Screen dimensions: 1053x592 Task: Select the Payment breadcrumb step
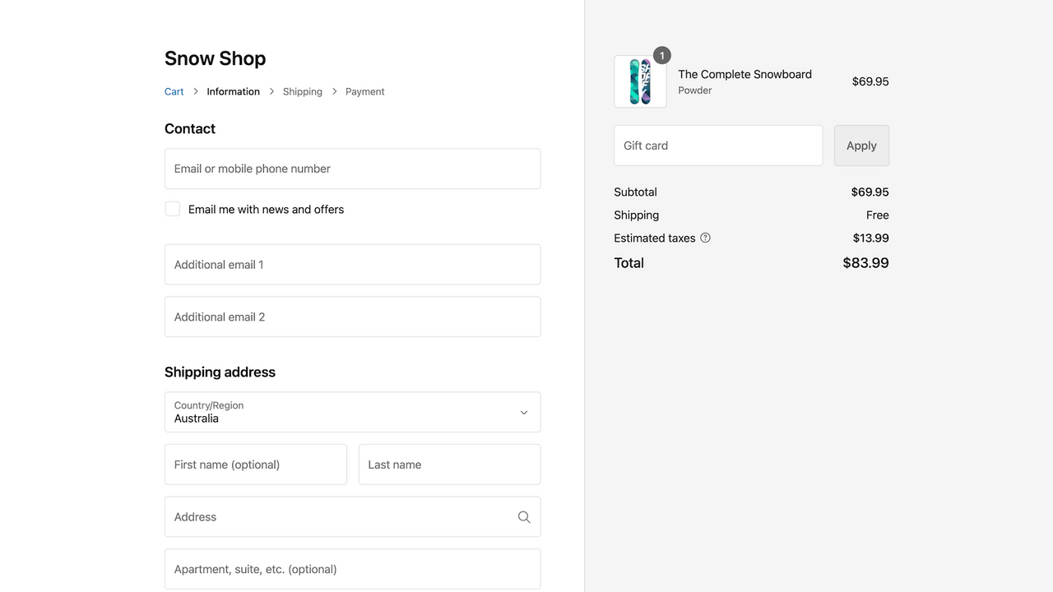[365, 91]
